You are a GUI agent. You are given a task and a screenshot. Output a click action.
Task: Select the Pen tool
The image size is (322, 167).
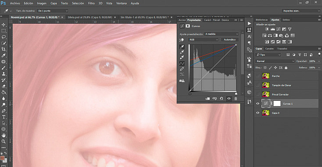(x=4, y=111)
